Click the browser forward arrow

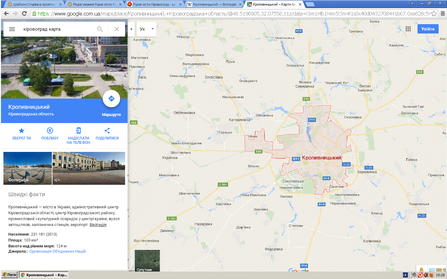[15, 14]
